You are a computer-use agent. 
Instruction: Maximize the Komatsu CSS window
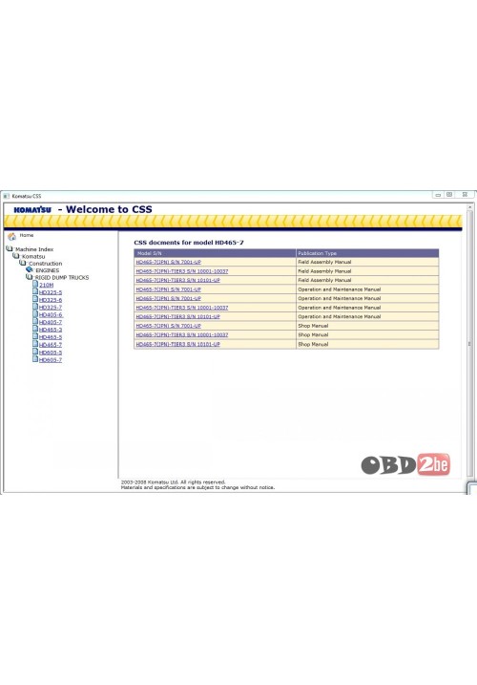(x=449, y=195)
